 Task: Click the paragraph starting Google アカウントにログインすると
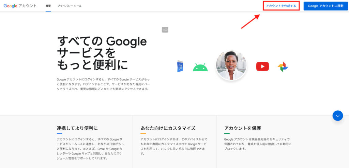[104, 84]
